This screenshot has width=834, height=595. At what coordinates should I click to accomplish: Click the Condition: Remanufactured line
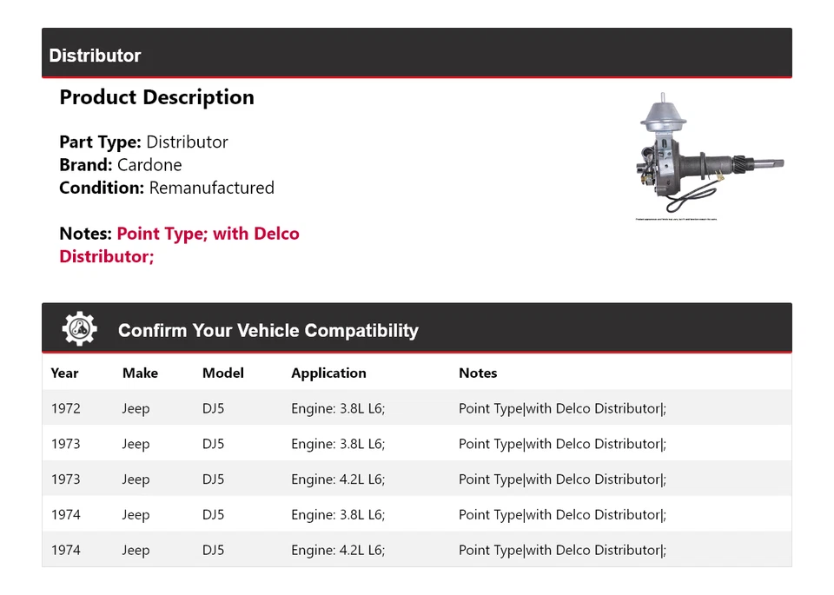pyautogui.click(x=167, y=188)
